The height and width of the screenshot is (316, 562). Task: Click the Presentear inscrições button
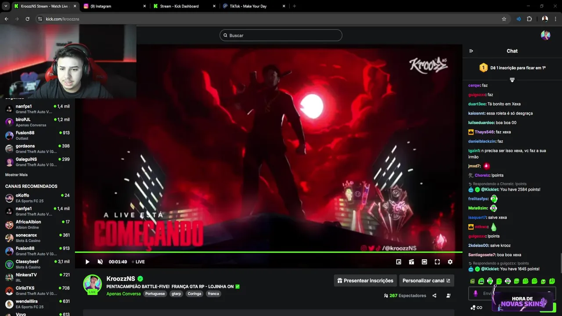tap(365, 280)
